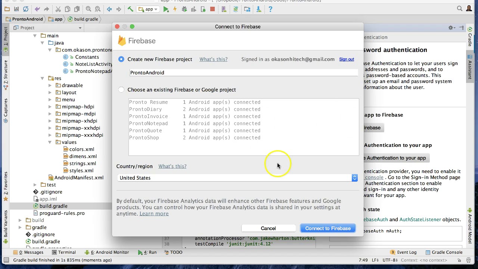The width and height of the screenshot is (478, 269).
Task: Open AndroidManifest.xml in project tree
Action: click(76, 178)
